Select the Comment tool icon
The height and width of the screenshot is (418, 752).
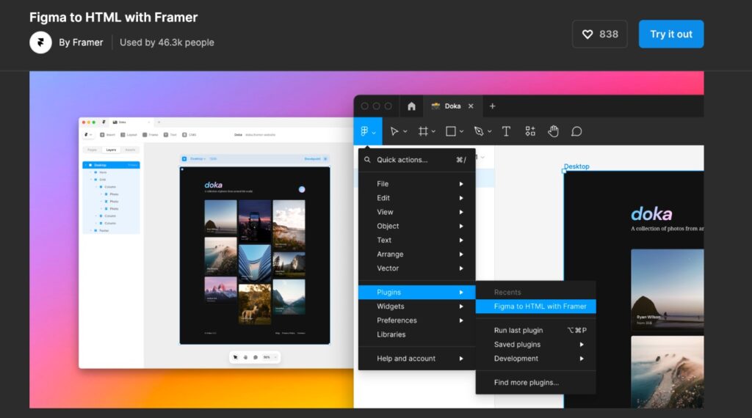point(576,131)
